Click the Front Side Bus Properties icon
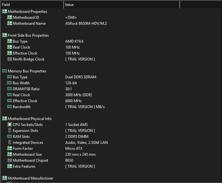This screenshot has height=183, width=222. pyautogui.click(x=5, y=35)
